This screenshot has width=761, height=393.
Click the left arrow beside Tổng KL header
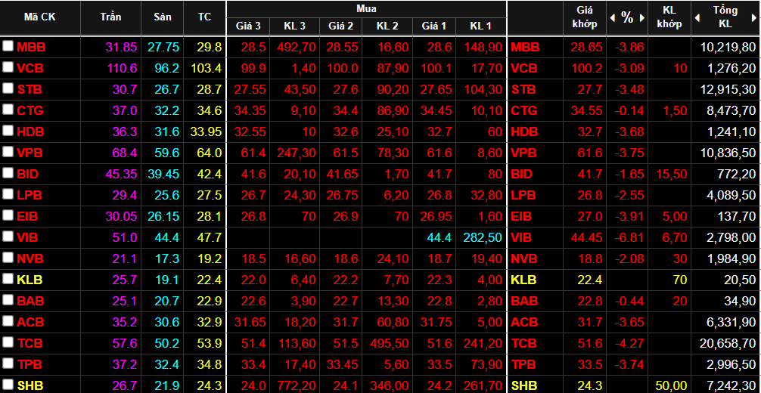pos(698,17)
